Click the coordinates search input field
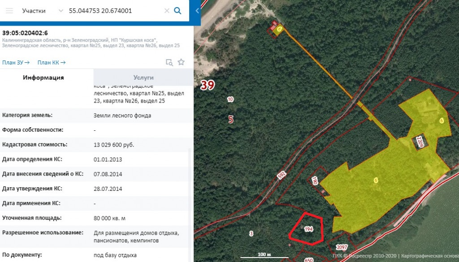Image resolution: width=459 pixels, height=262 pixels. pyautogui.click(x=115, y=11)
